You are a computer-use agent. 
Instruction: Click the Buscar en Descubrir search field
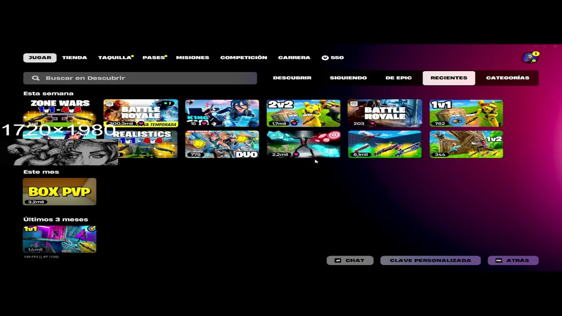pyautogui.click(x=140, y=78)
